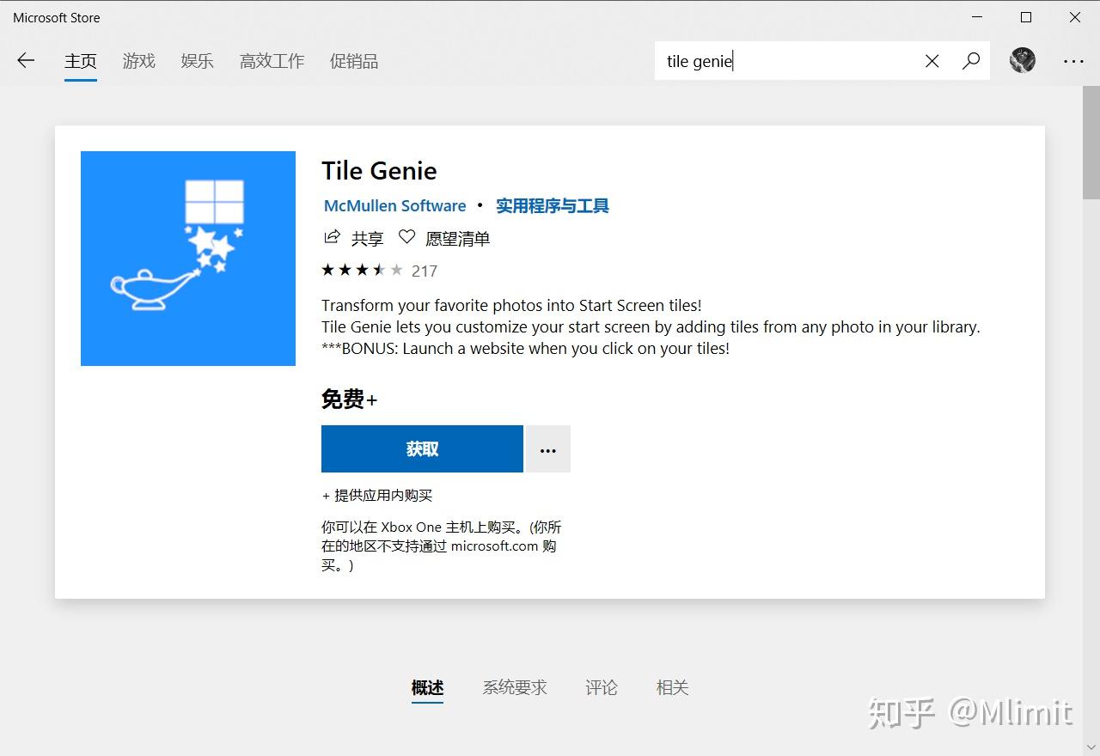
Task: Click the 共享 label
Action: 368,238
